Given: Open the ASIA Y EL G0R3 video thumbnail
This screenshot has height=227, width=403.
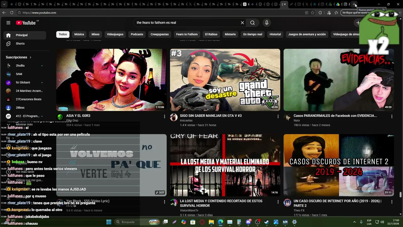Looking at the screenshot, I should coord(111,80).
